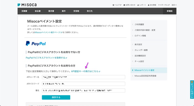Open お問い合わせ in header
This screenshot has height=106, width=194.
(129, 5)
